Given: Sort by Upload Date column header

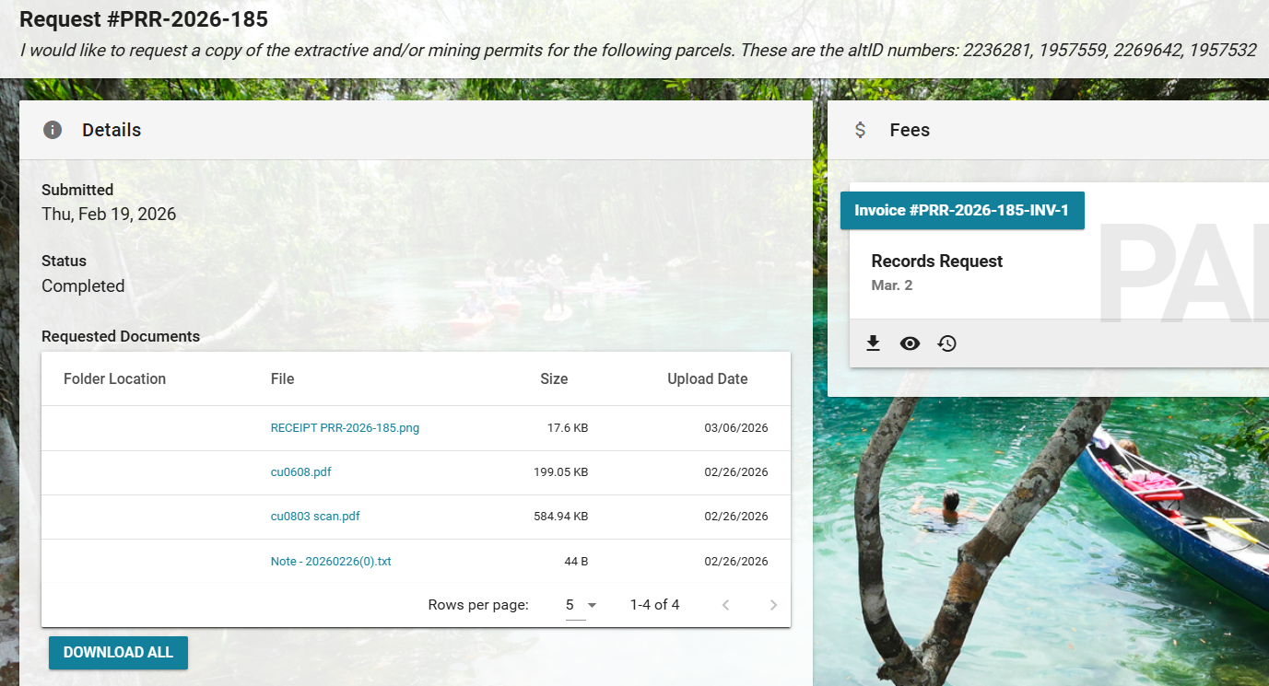Looking at the screenshot, I should click(707, 378).
